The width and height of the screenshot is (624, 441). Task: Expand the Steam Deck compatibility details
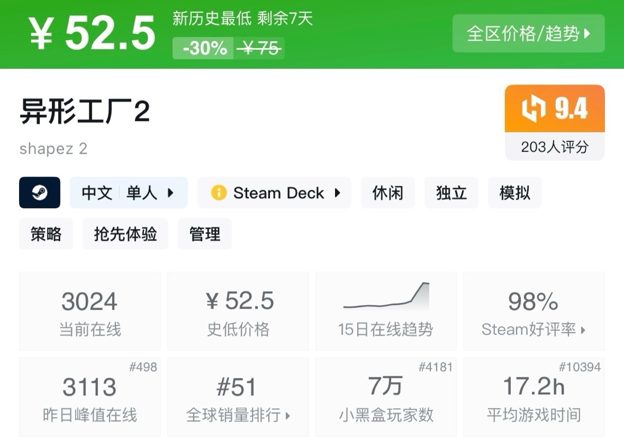[x=337, y=193]
